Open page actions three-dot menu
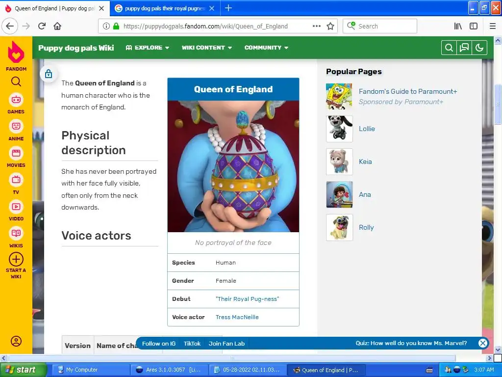Screen dimensions: 502x377 pyautogui.click(x=316, y=27)
